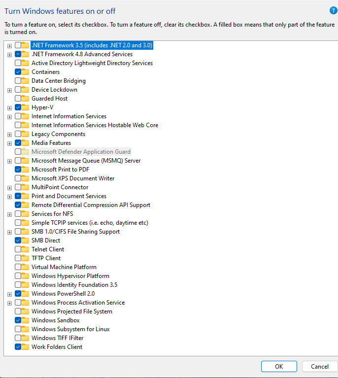Click folder icon beside Windows Projected File System
The image size is (338, 378).
25,311
